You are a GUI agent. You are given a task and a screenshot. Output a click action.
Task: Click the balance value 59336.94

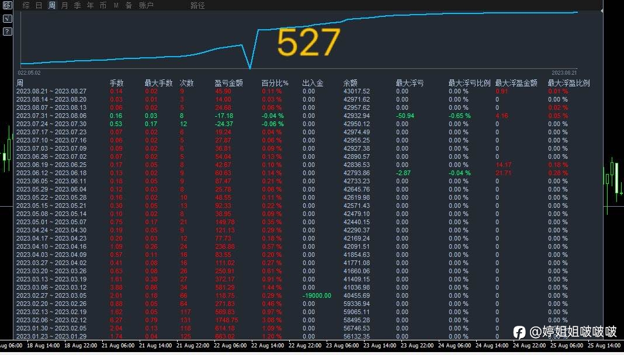click(356, 304)
